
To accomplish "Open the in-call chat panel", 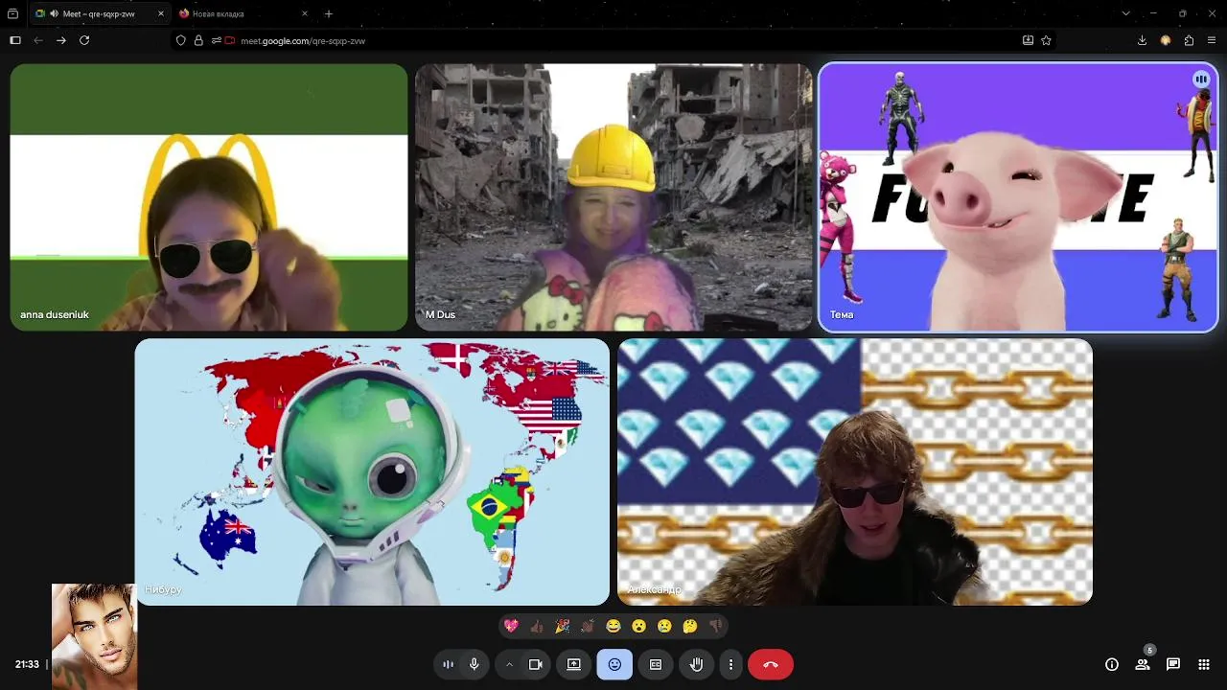I will tap(1173, 664).
